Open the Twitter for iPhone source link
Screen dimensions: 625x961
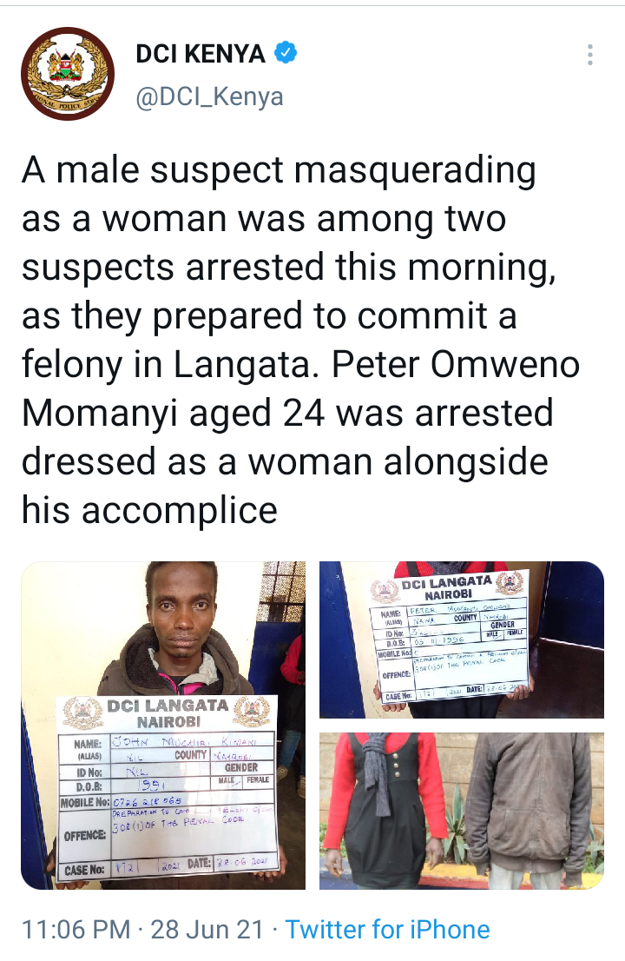coord(387,929)
